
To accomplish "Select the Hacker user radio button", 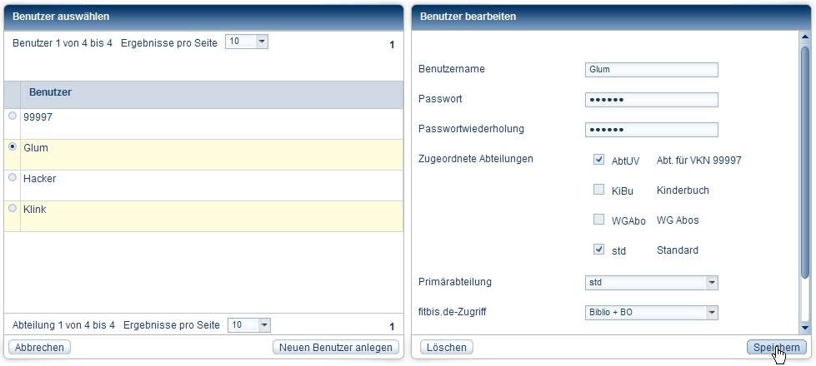I will [x=12, y=177].
